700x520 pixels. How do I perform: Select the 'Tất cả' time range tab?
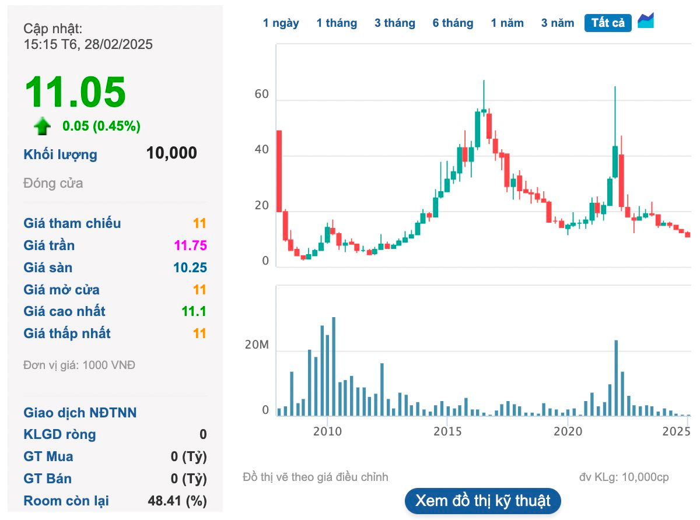click(607, 23)
